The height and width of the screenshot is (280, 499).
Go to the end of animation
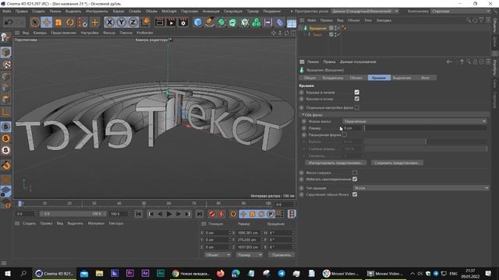click(x=200, y=214)
